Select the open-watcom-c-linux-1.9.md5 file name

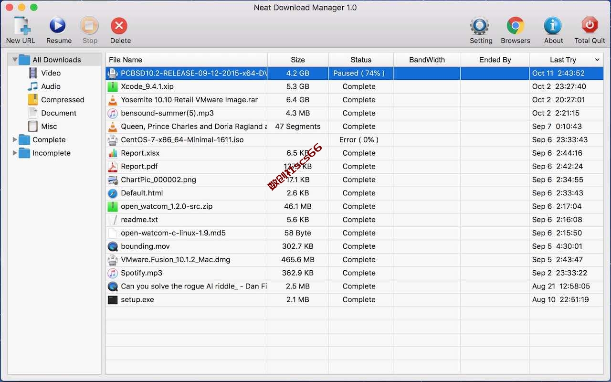pos(173,233)
